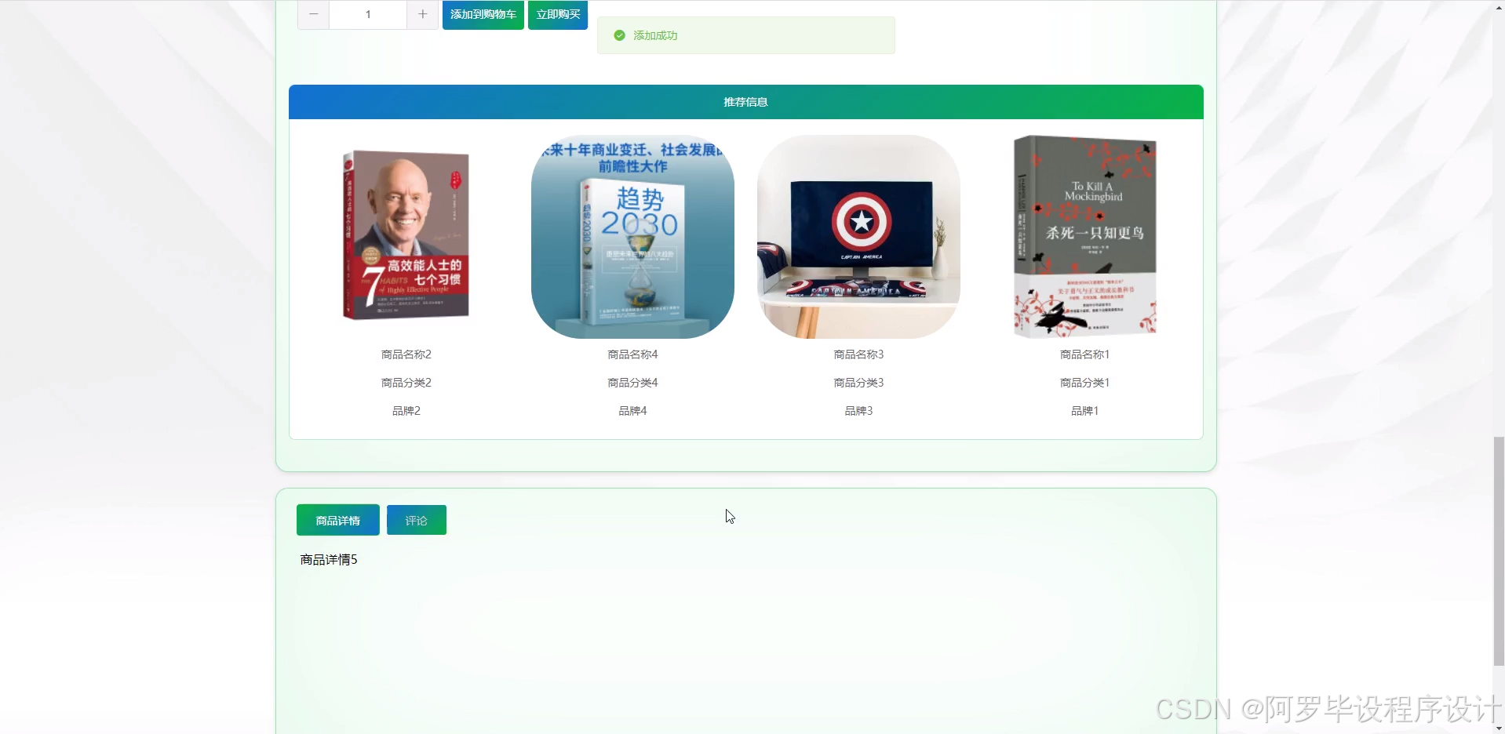The image size is (1505, 734).
Task: Click the 添加成功 notification text
Action: (x=655, y=35)
